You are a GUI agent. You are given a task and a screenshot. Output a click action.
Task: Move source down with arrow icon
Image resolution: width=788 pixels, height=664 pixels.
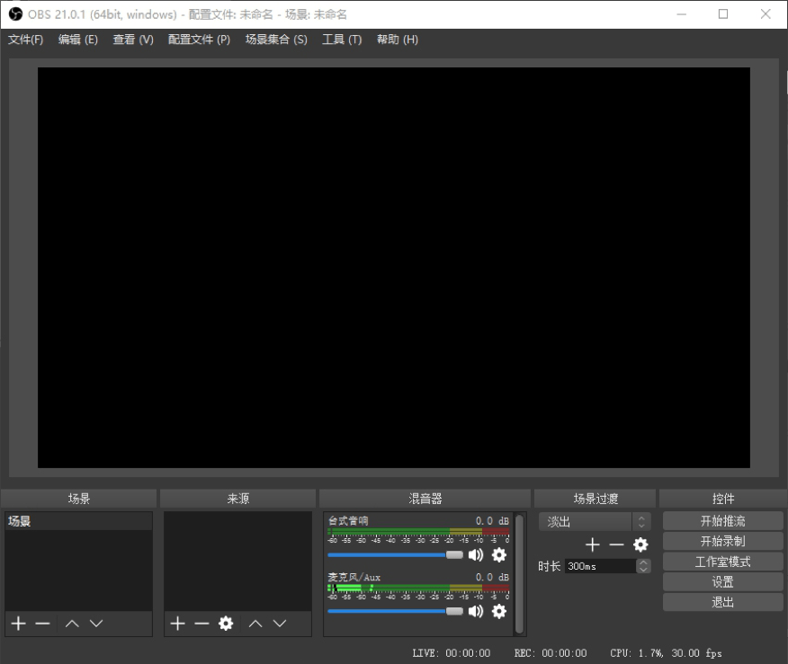(280, 624)
